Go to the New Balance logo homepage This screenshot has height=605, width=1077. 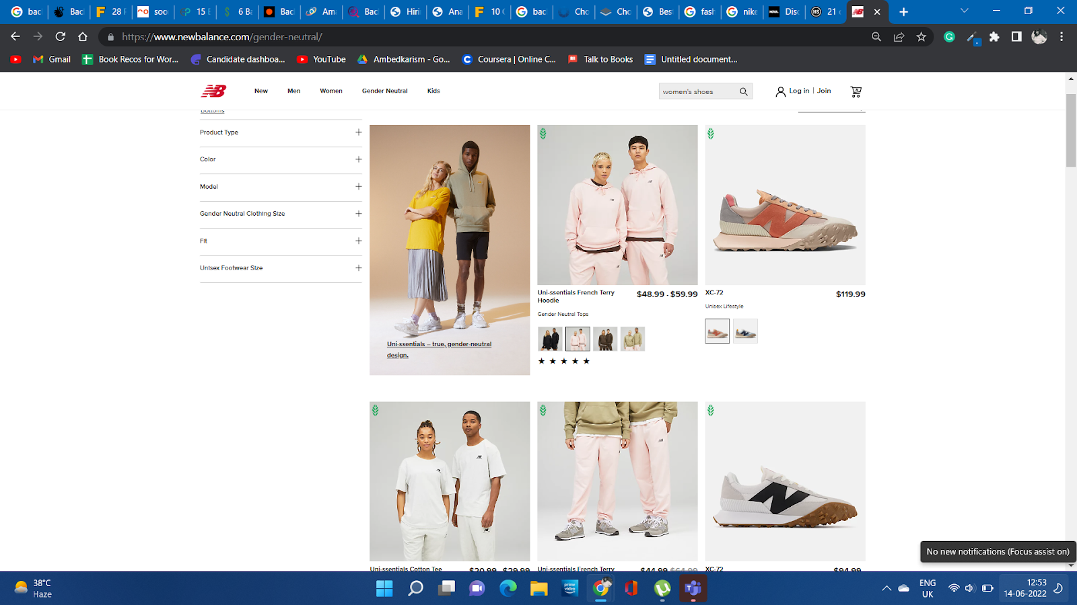pos(213,91)
